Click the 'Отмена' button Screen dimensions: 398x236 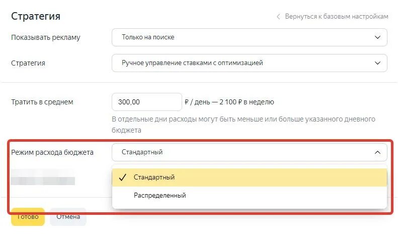click(x=68, y=217)
